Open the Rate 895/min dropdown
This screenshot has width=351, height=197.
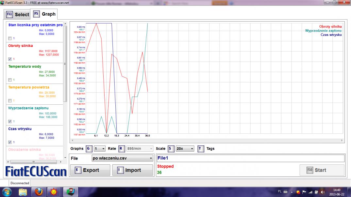click(140, 148)
